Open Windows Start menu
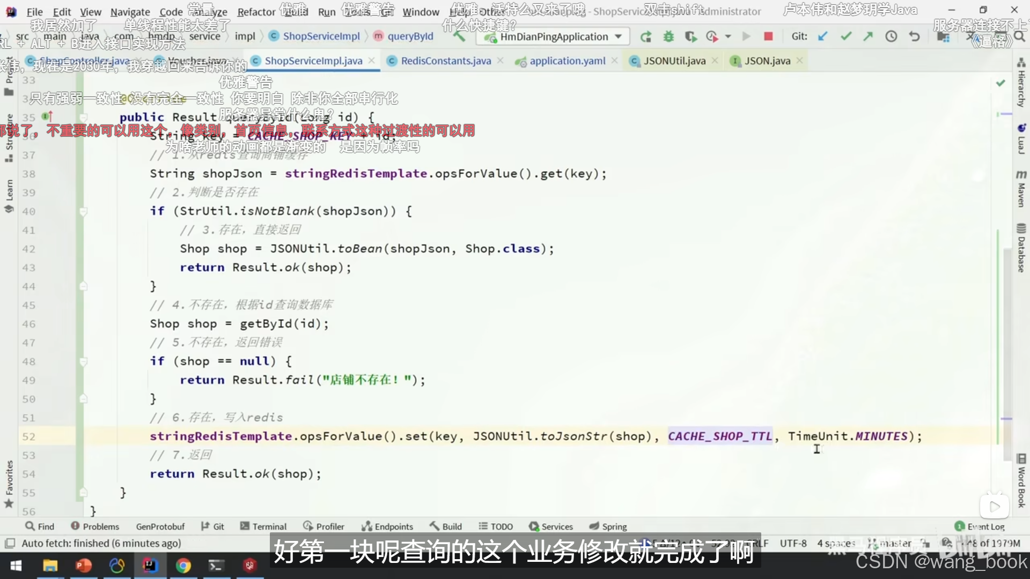The height and width of the screenshot is (579, 1030). coord(16,566)
